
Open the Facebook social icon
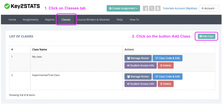[145, 8]
